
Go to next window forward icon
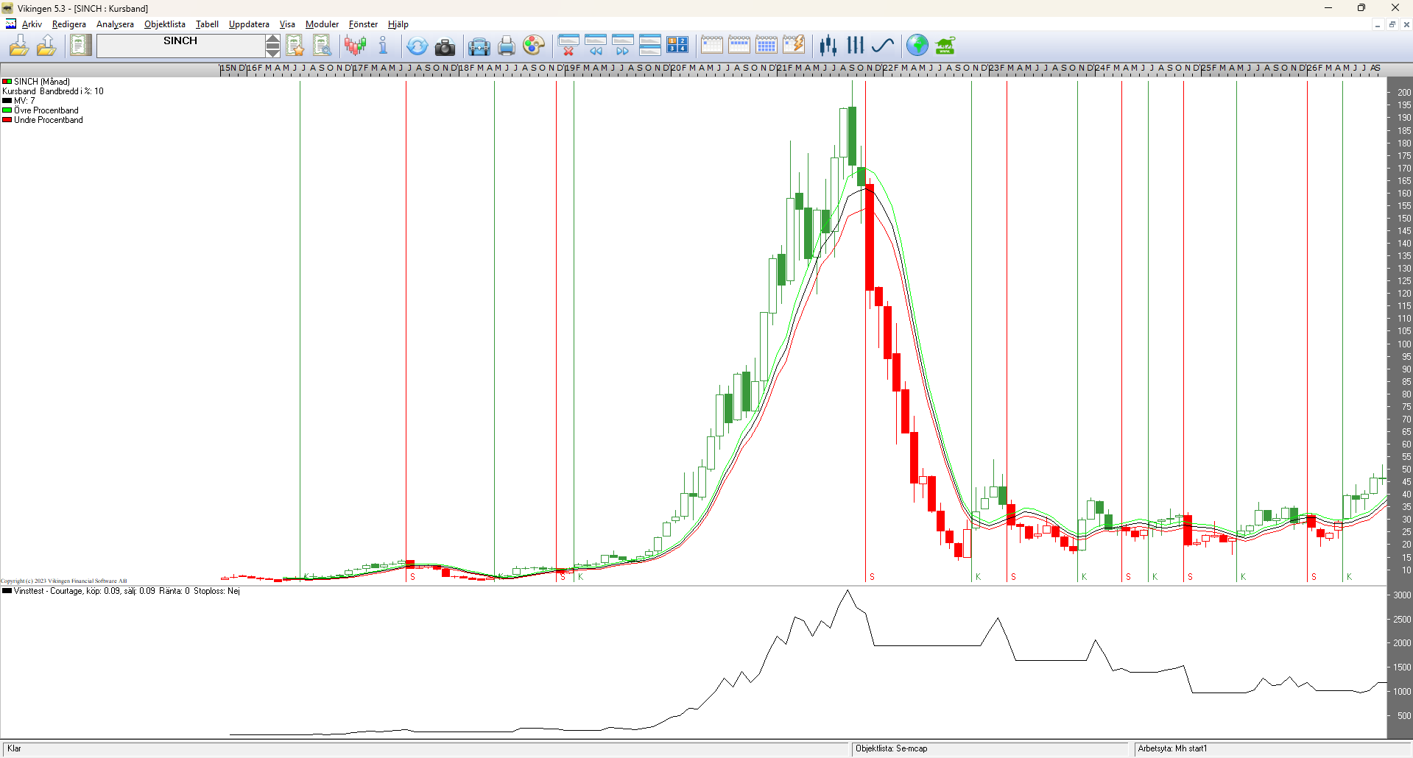(x=623, y=46)
